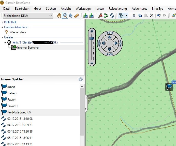Click the gear filter icon for Interner Speicher
The width and height of the screenshot is (176, 146).
click(81, 79)
